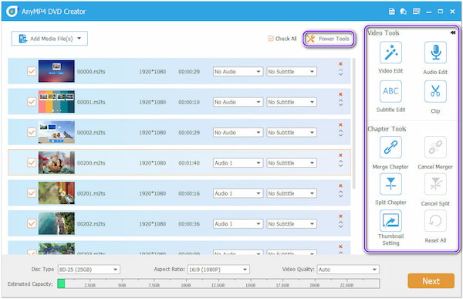Screen dimensions: 463x299
Task: Open Thumbnail Setting tool
Action: pyautogui.click(x=390, y=221)
